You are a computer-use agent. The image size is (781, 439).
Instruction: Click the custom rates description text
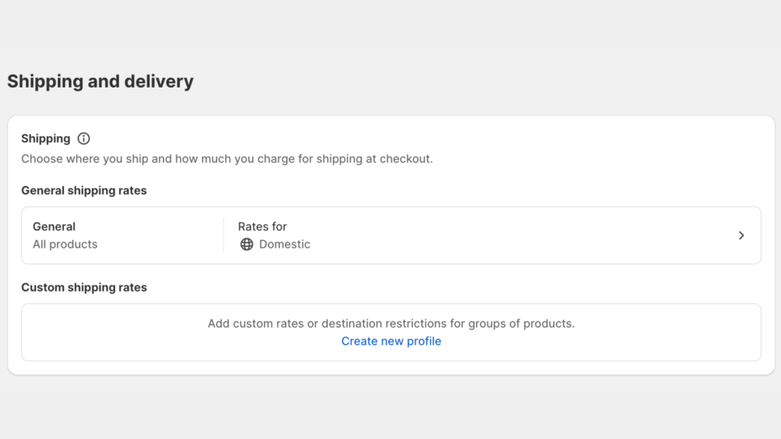coord(390,323)
